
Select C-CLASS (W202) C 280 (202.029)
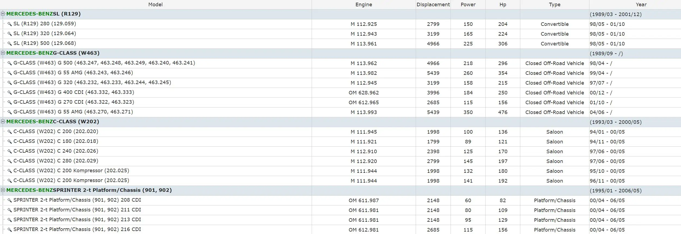coord(56,161)
